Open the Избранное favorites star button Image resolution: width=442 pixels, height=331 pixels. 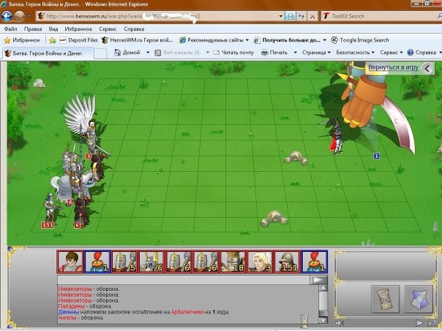pyautogui.click(x=22, y=40)
